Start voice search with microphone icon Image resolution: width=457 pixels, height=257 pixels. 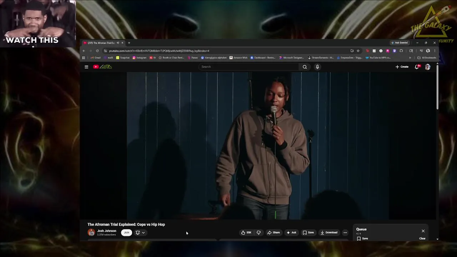click(317, 67)
